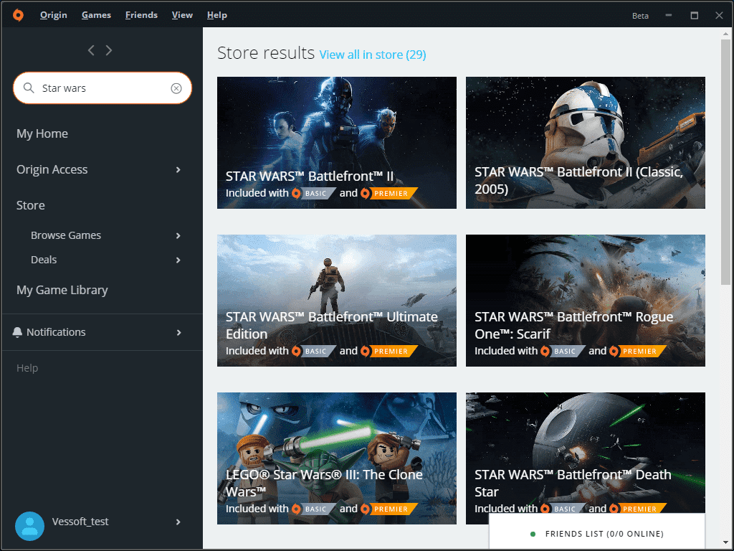Go back with the left arrow

pos(91,50)
